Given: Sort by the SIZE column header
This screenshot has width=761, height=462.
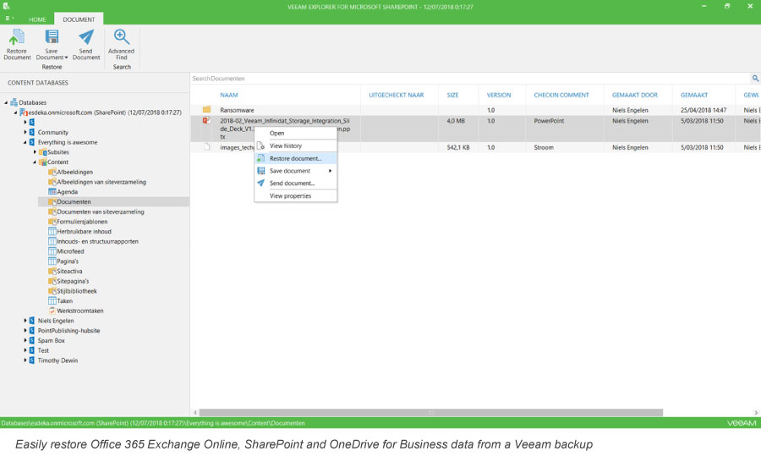Looking at the screenshot, I should [x=452, y=96].
